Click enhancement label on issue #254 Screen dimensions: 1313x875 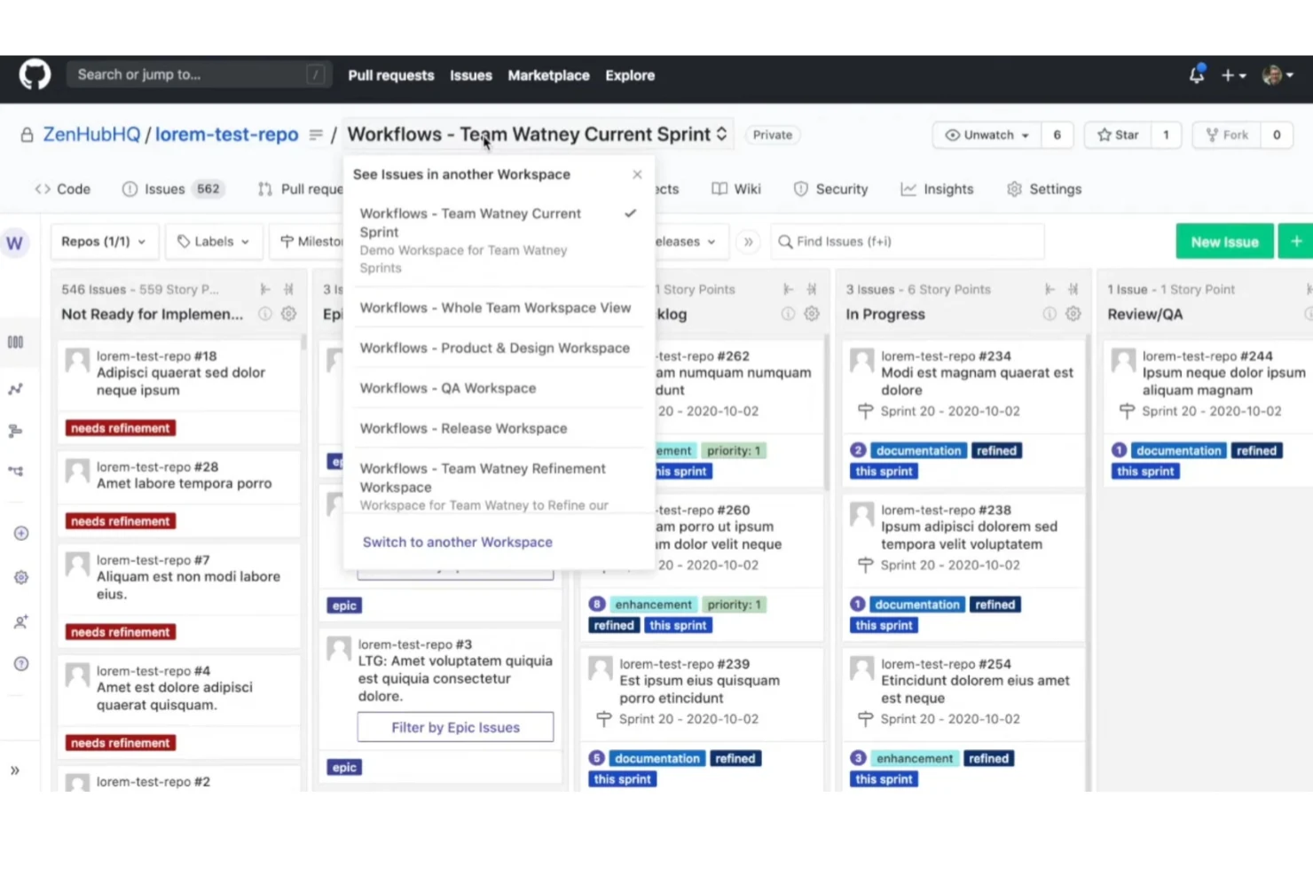point(915,759)
